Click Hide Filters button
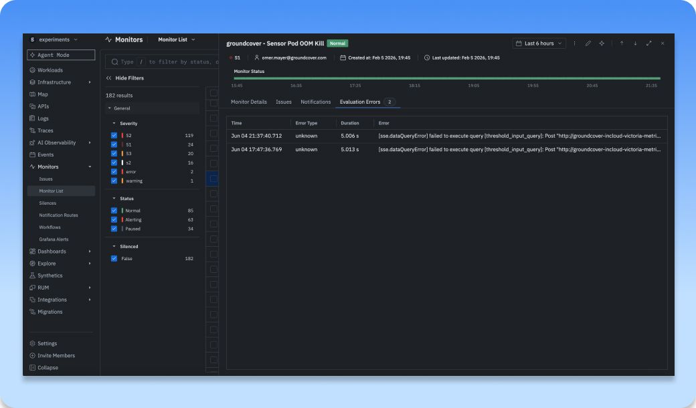This screenshot has height=408, width=696. tap(124, 78)
